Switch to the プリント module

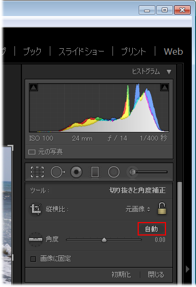coord(133,51)
